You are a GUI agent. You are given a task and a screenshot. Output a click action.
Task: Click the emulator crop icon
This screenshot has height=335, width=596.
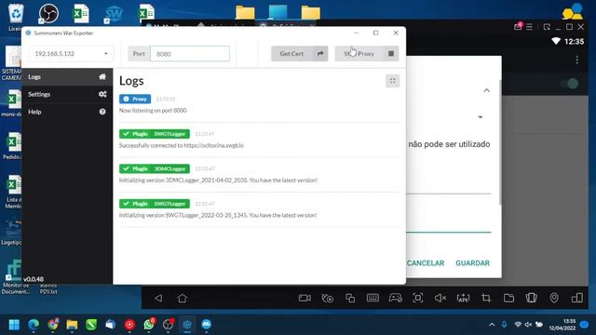(x=486, y=298)
